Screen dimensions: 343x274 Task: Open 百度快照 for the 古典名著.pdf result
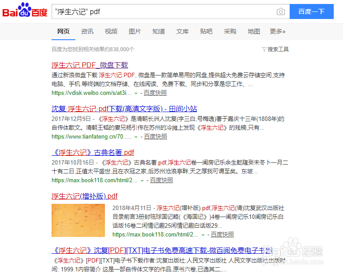(x=161, y=180)
